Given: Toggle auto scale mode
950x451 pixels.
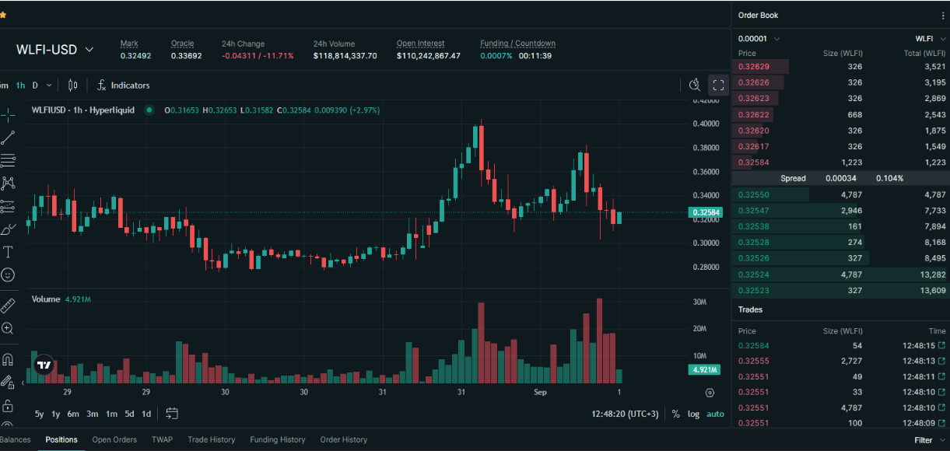Looking at the screenshot, I should point(715,414).
